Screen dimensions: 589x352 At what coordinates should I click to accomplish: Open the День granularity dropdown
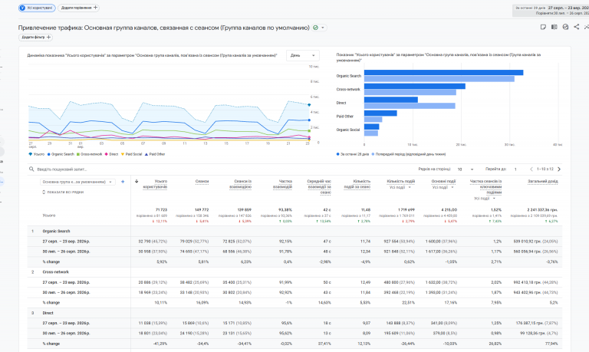pos(303,55)
